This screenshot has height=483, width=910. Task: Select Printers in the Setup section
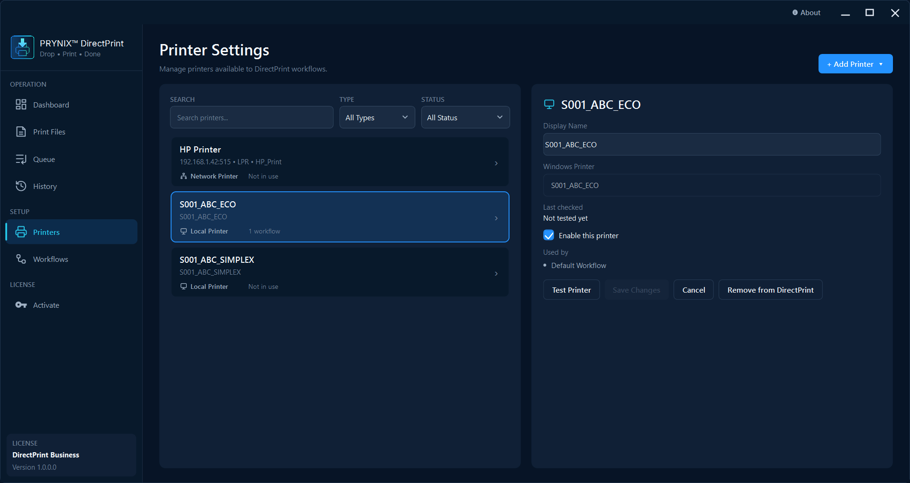coord(72,232)
